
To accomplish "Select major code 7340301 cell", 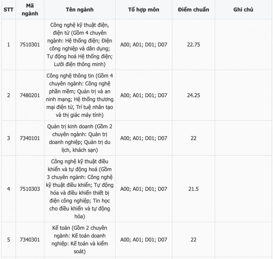I will pos(30,240).
